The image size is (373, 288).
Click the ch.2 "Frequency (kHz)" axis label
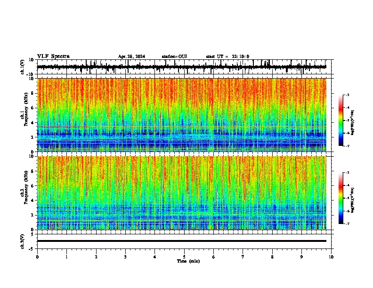[x=26, y=187]
